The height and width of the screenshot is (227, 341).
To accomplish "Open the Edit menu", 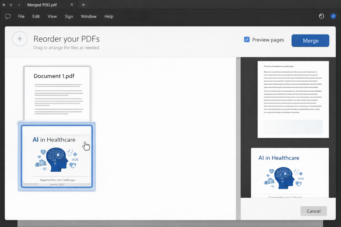I will (36, 16).
